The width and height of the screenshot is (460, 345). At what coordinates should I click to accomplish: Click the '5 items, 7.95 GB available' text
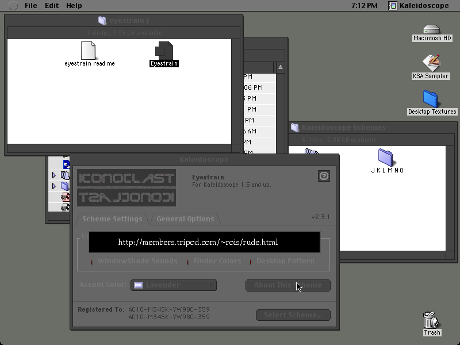[x=339, y=140]
